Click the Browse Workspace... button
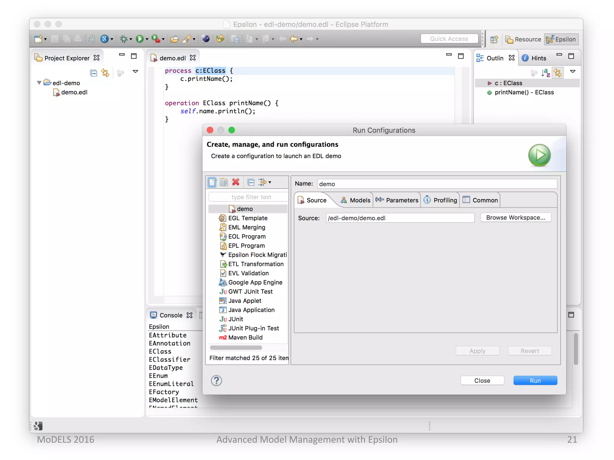Image resolution: width=614 pixels, height=460 pixels. click(x=516, y=218)
